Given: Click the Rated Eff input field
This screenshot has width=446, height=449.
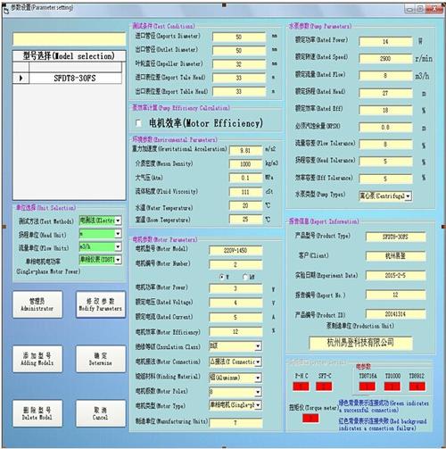Looking at the screenshot, I should (385, 111).
